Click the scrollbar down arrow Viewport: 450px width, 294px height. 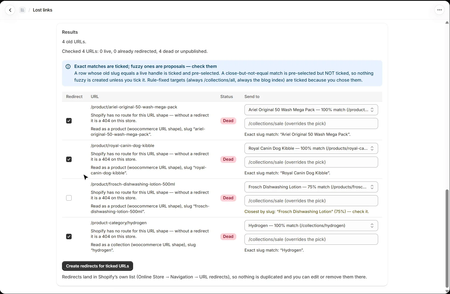pyautogui.click(x=447, y=291)
